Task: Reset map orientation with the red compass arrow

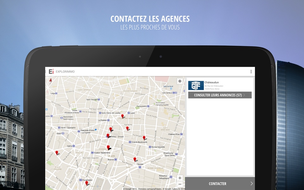Action: pos(50,80)
